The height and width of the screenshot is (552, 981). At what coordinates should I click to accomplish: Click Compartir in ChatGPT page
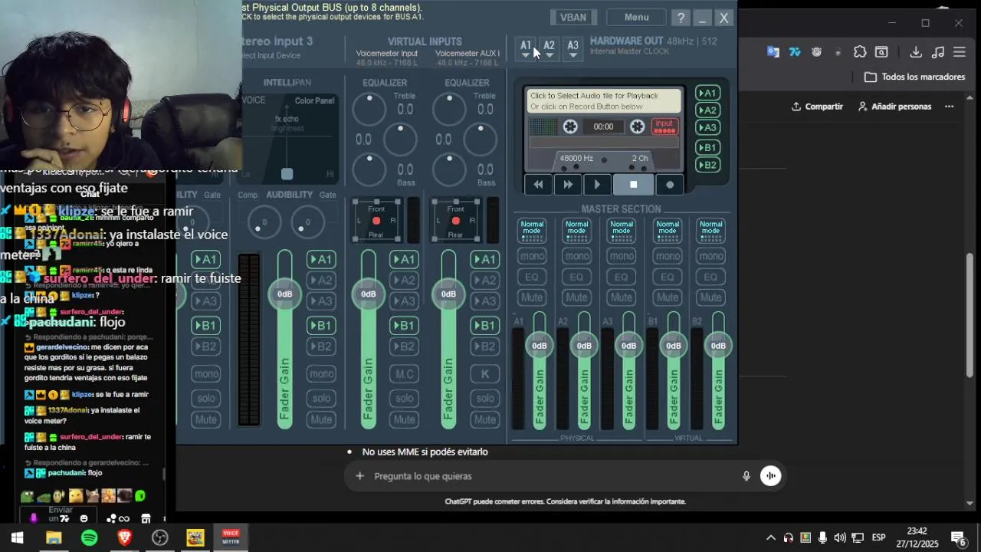point(817,107)
